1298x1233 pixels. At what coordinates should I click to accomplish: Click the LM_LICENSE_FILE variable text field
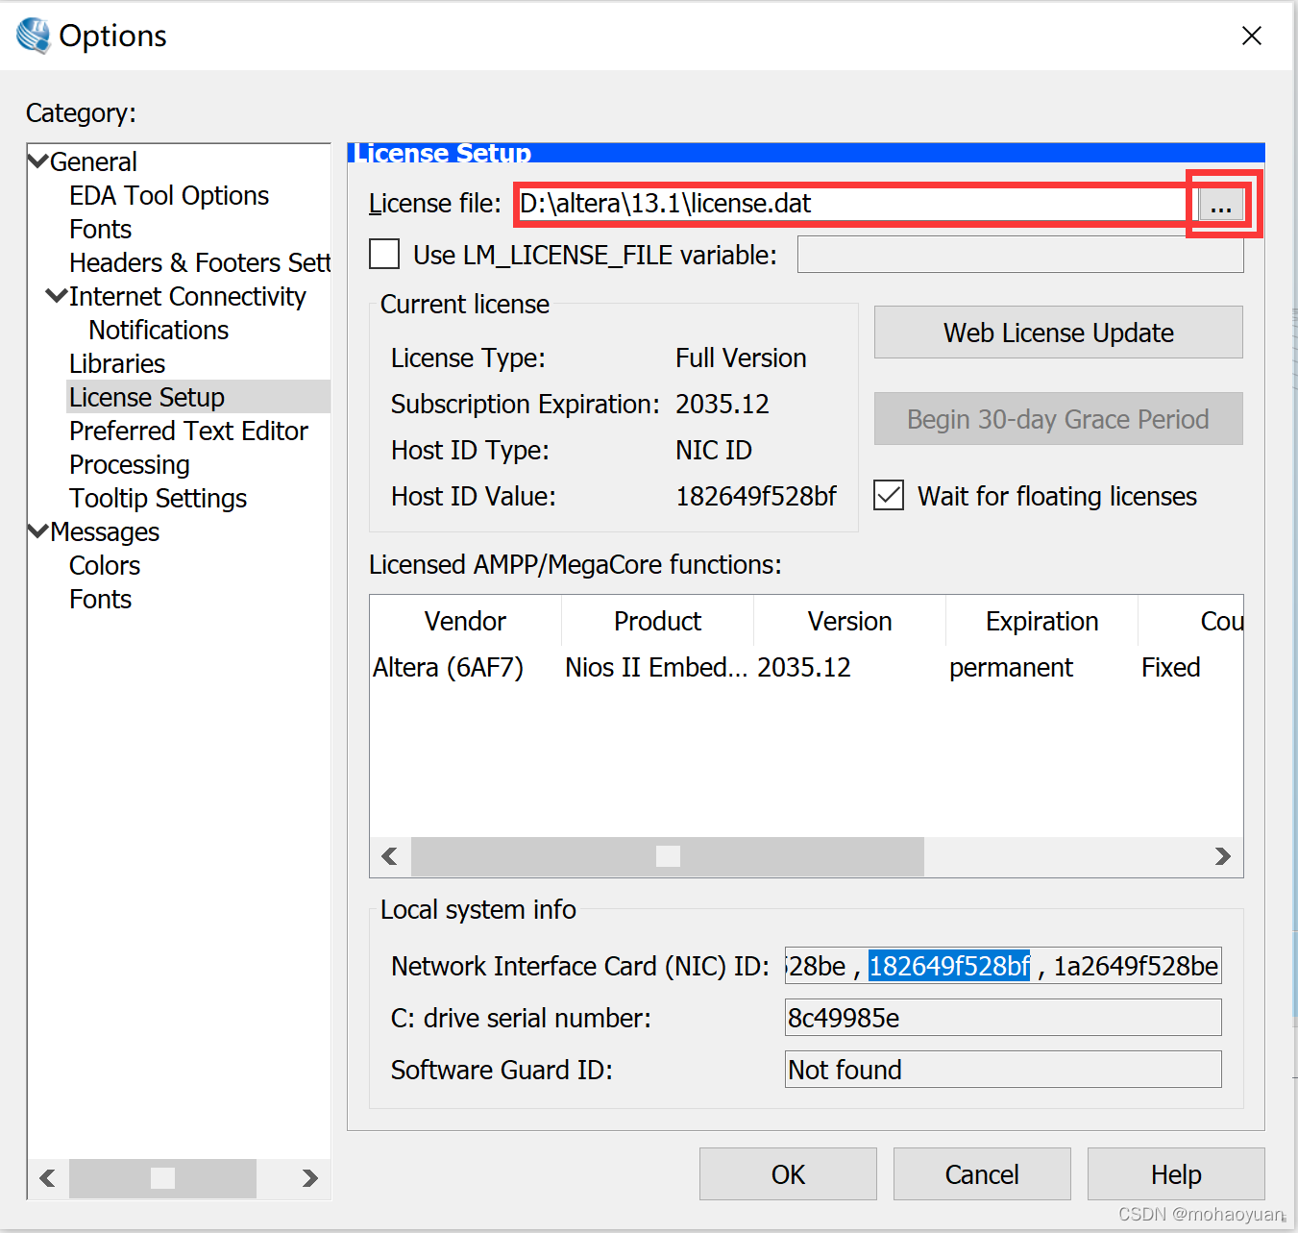coord(1020,255)
